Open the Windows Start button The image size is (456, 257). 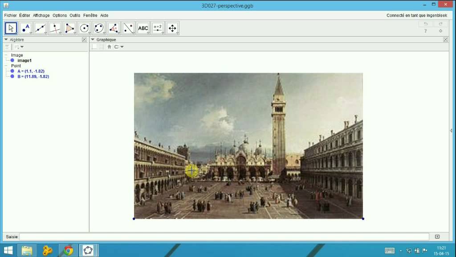[x=8, y=250]
